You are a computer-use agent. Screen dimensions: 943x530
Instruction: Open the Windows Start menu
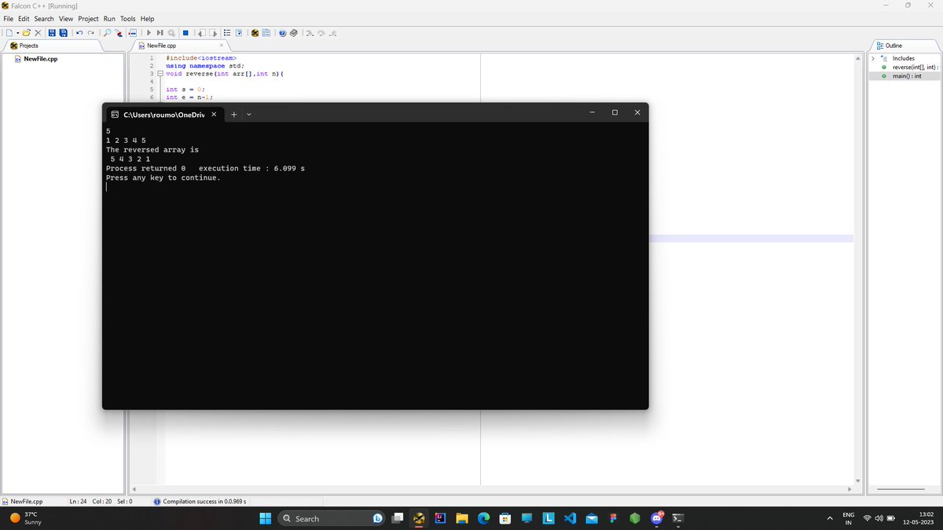265,518
